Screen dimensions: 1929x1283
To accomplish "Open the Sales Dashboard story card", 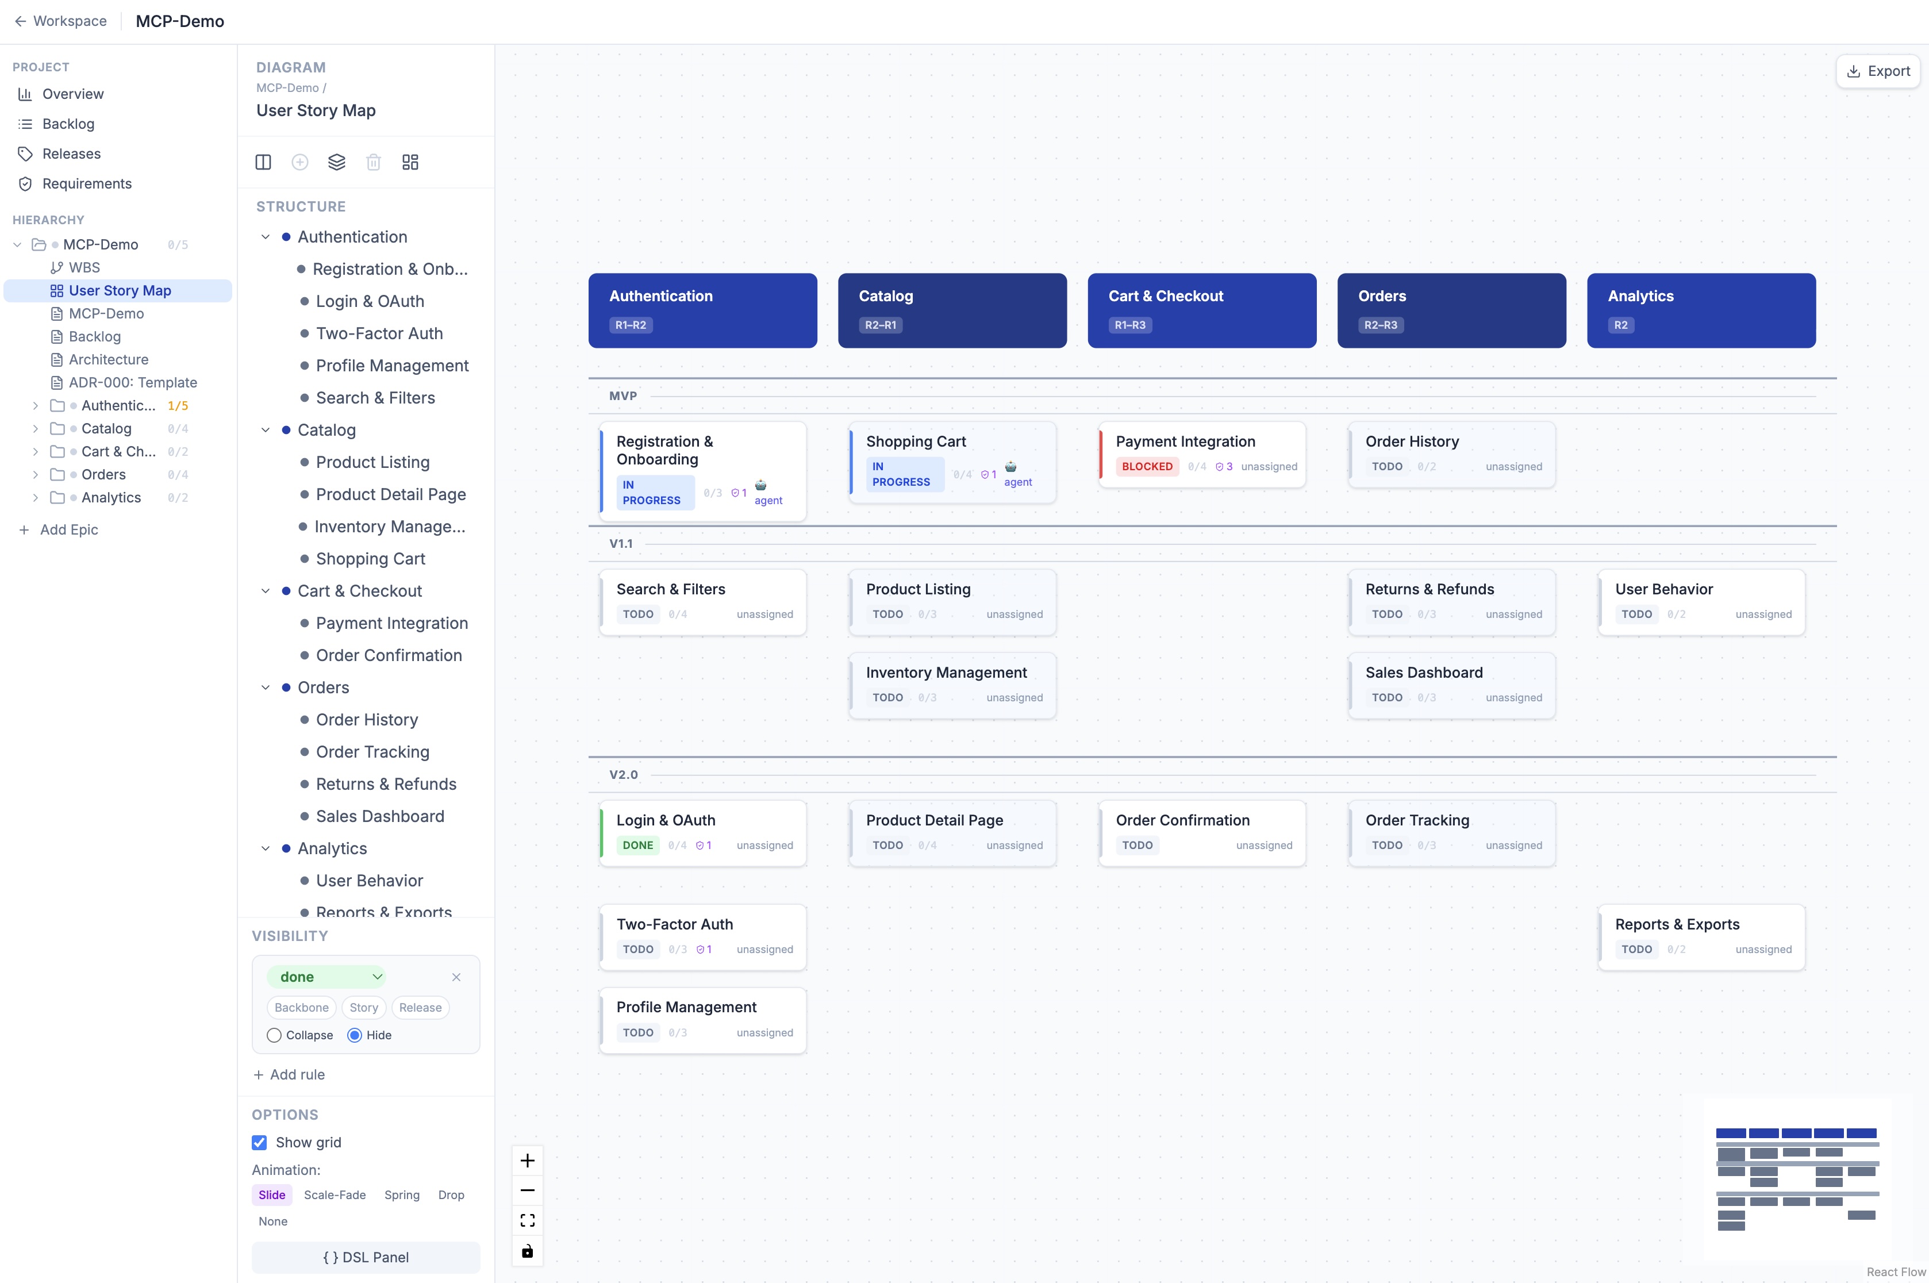I will tap(1451, 685).
